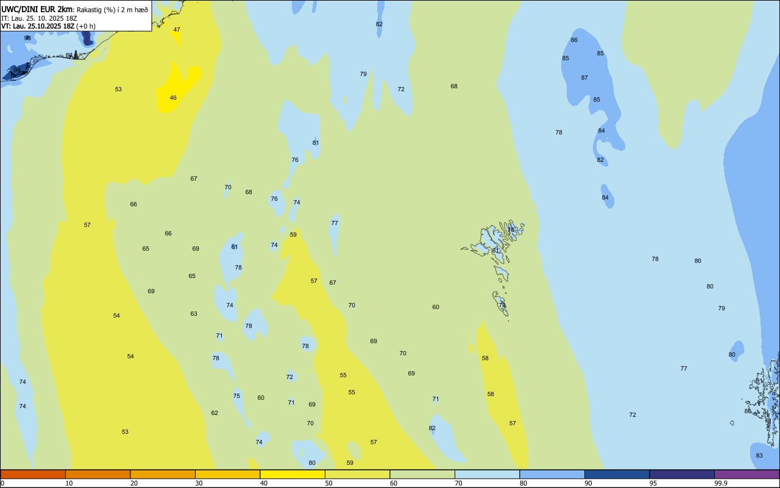Click the legend scale label 95
The image size is (780, 488).
click(x=653, y=483)
